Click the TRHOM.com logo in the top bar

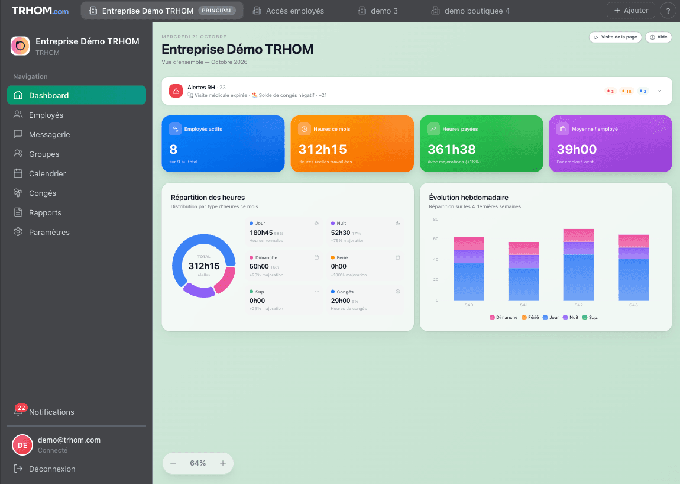(x=40, y=11)
